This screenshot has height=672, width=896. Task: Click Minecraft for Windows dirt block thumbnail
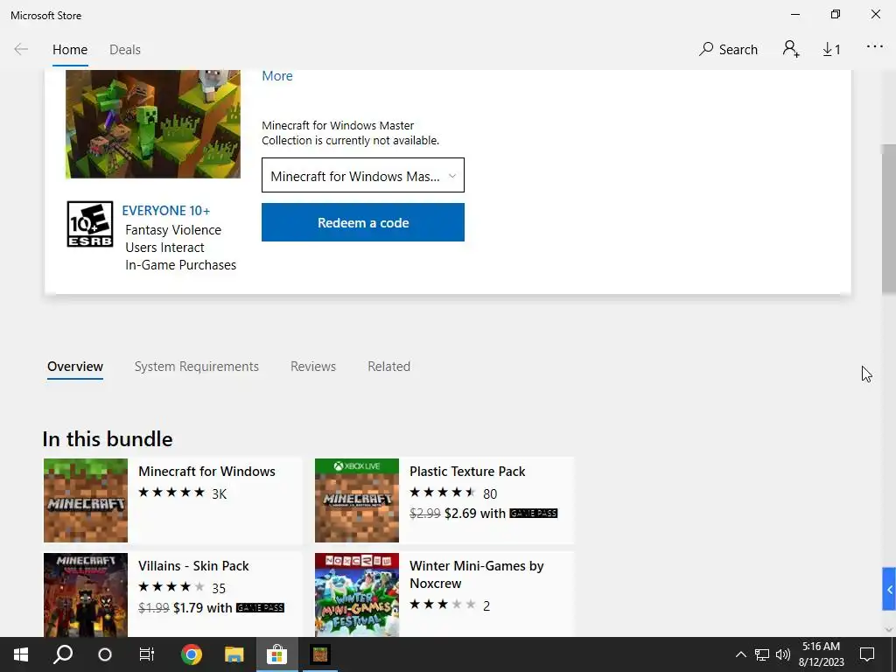[x=86, y=500]
